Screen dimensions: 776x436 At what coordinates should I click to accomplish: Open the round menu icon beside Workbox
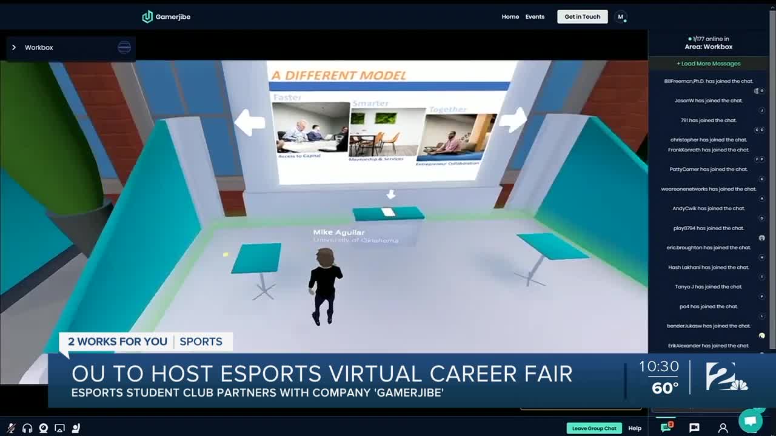[x=124, y=47]
